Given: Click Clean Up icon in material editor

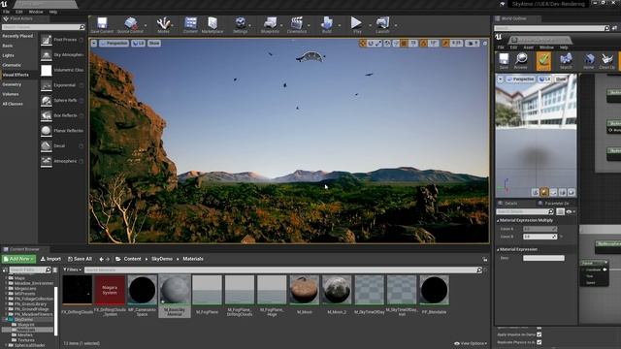Looking at the screenshot, I should [606, 61].
